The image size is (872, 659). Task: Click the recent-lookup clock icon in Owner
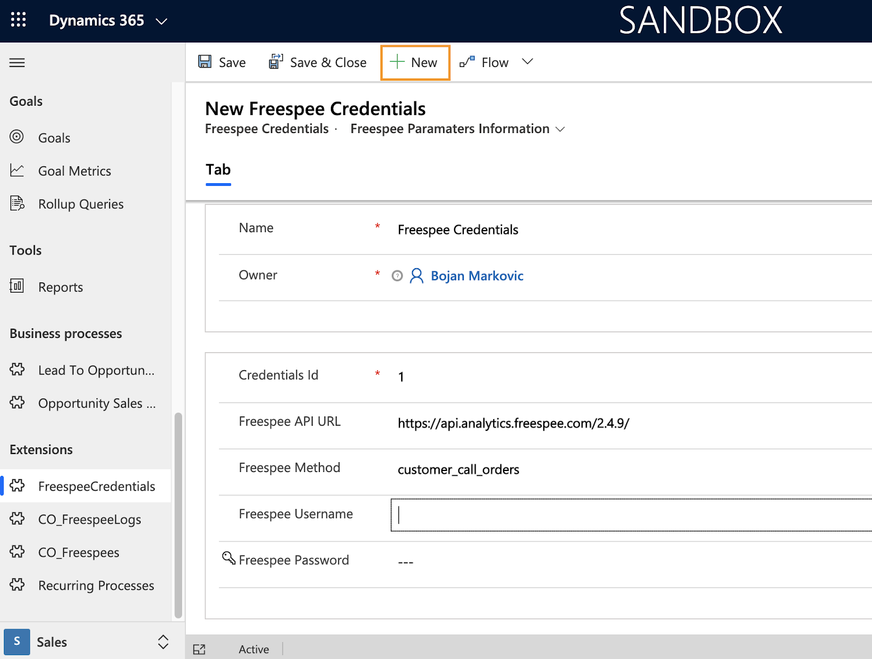[x=397, y=276]
